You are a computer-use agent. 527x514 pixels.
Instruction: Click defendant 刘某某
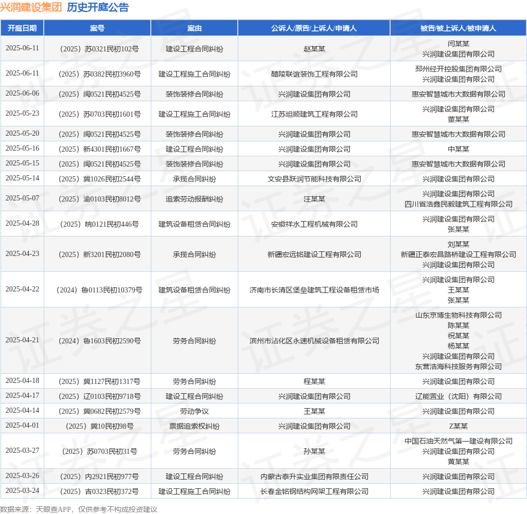458,245
